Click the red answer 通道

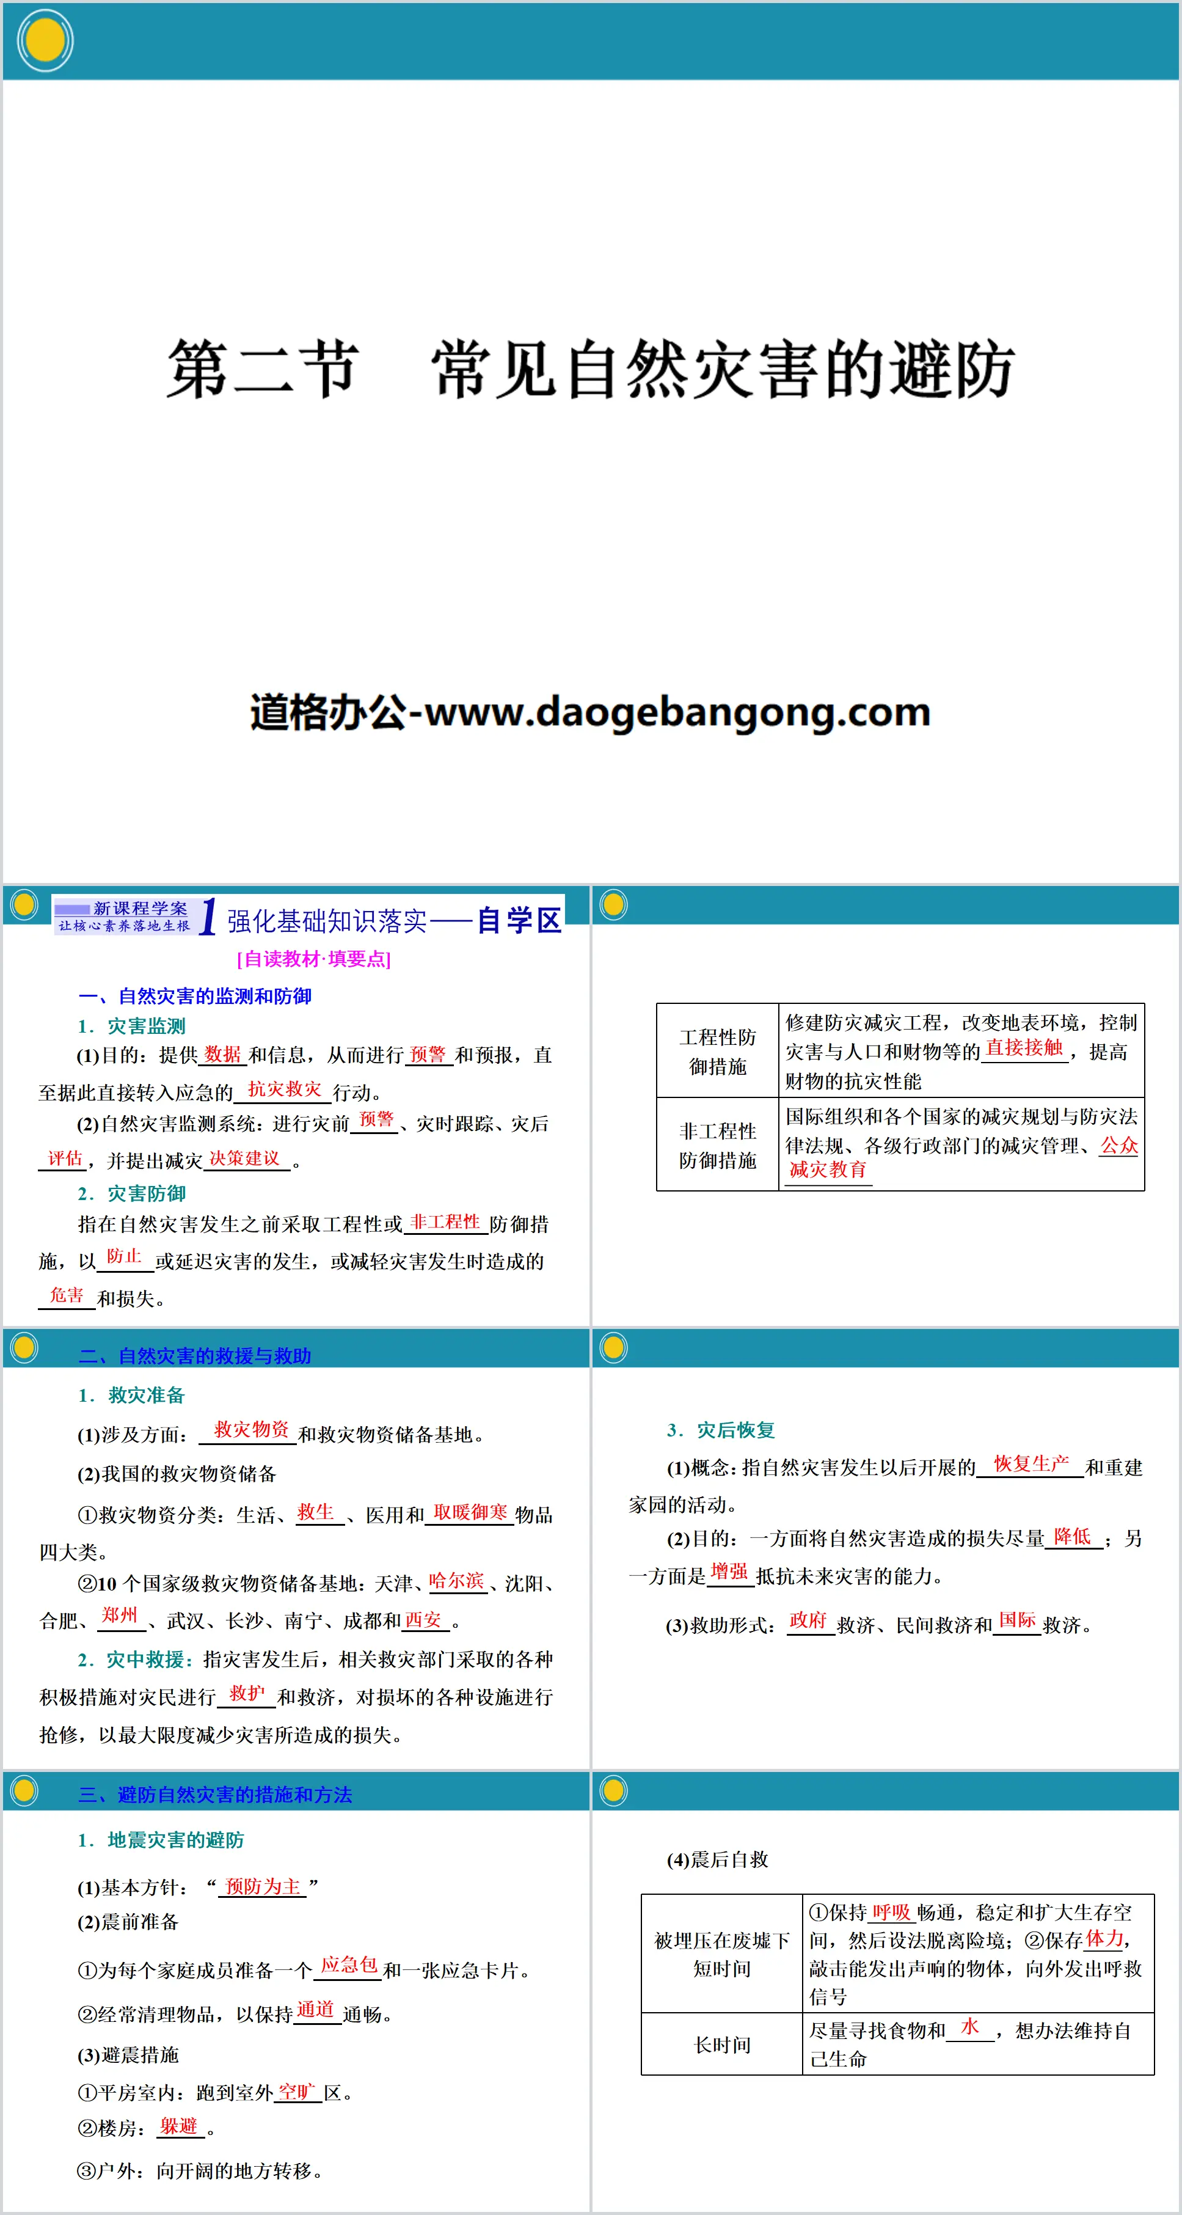coord(315,2010)
